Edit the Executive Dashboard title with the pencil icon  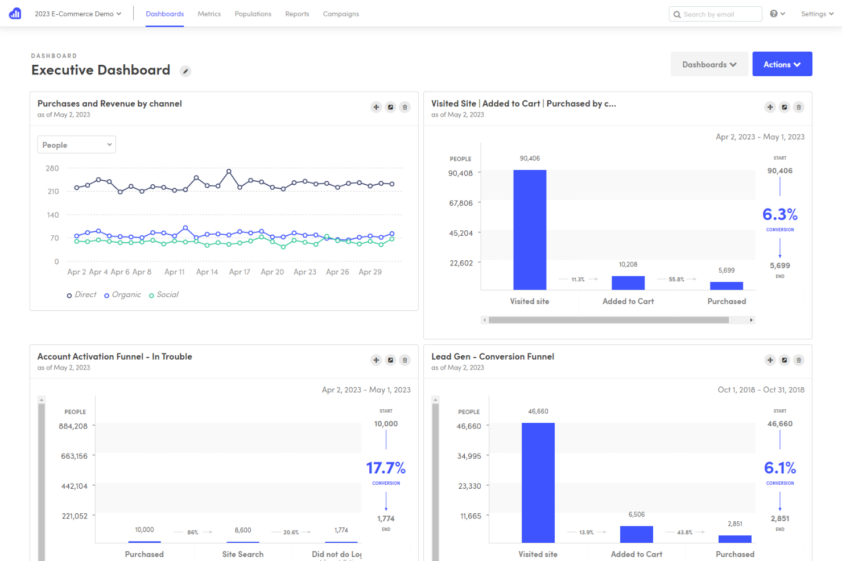185,71
